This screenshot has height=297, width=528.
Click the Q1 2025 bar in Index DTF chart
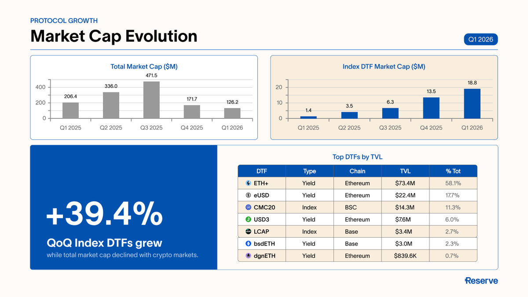tap(308, 117)
